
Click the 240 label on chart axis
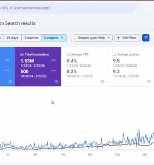(x=144, y=155)
